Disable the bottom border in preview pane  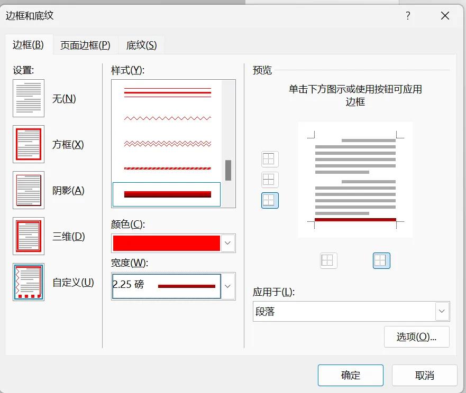269,201
